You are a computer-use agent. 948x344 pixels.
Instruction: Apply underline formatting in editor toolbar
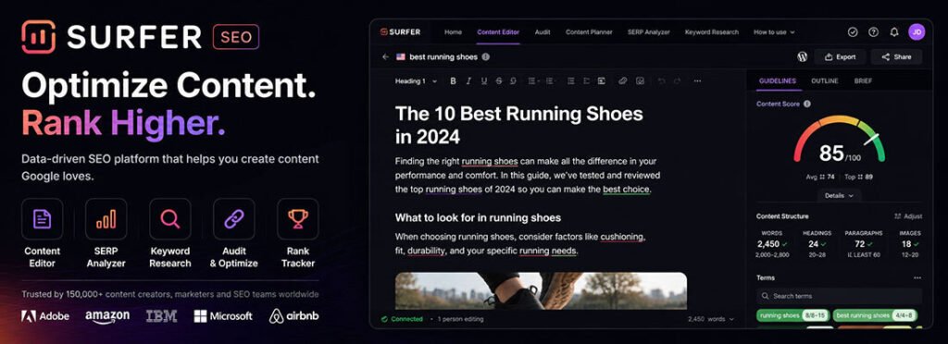[x=483, y=80]
